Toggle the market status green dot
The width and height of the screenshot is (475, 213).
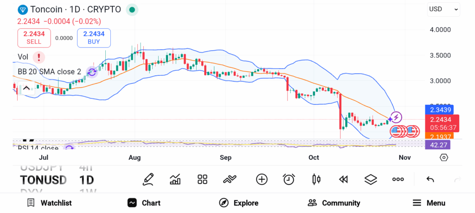[132, 9]
